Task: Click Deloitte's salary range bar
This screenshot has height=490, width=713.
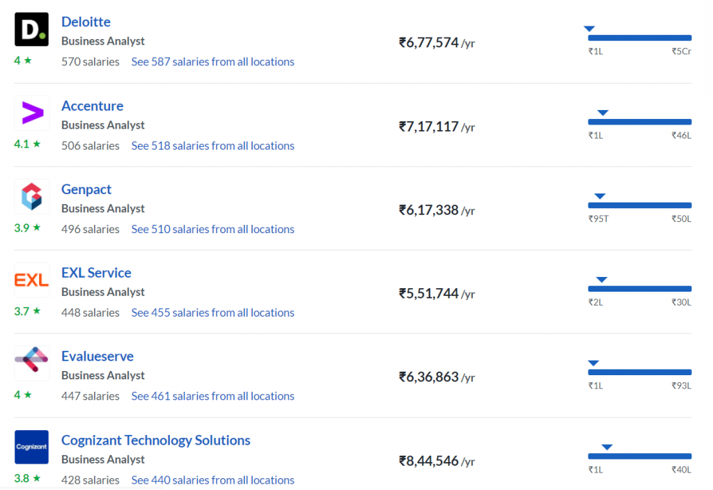Action: point(640,38)
